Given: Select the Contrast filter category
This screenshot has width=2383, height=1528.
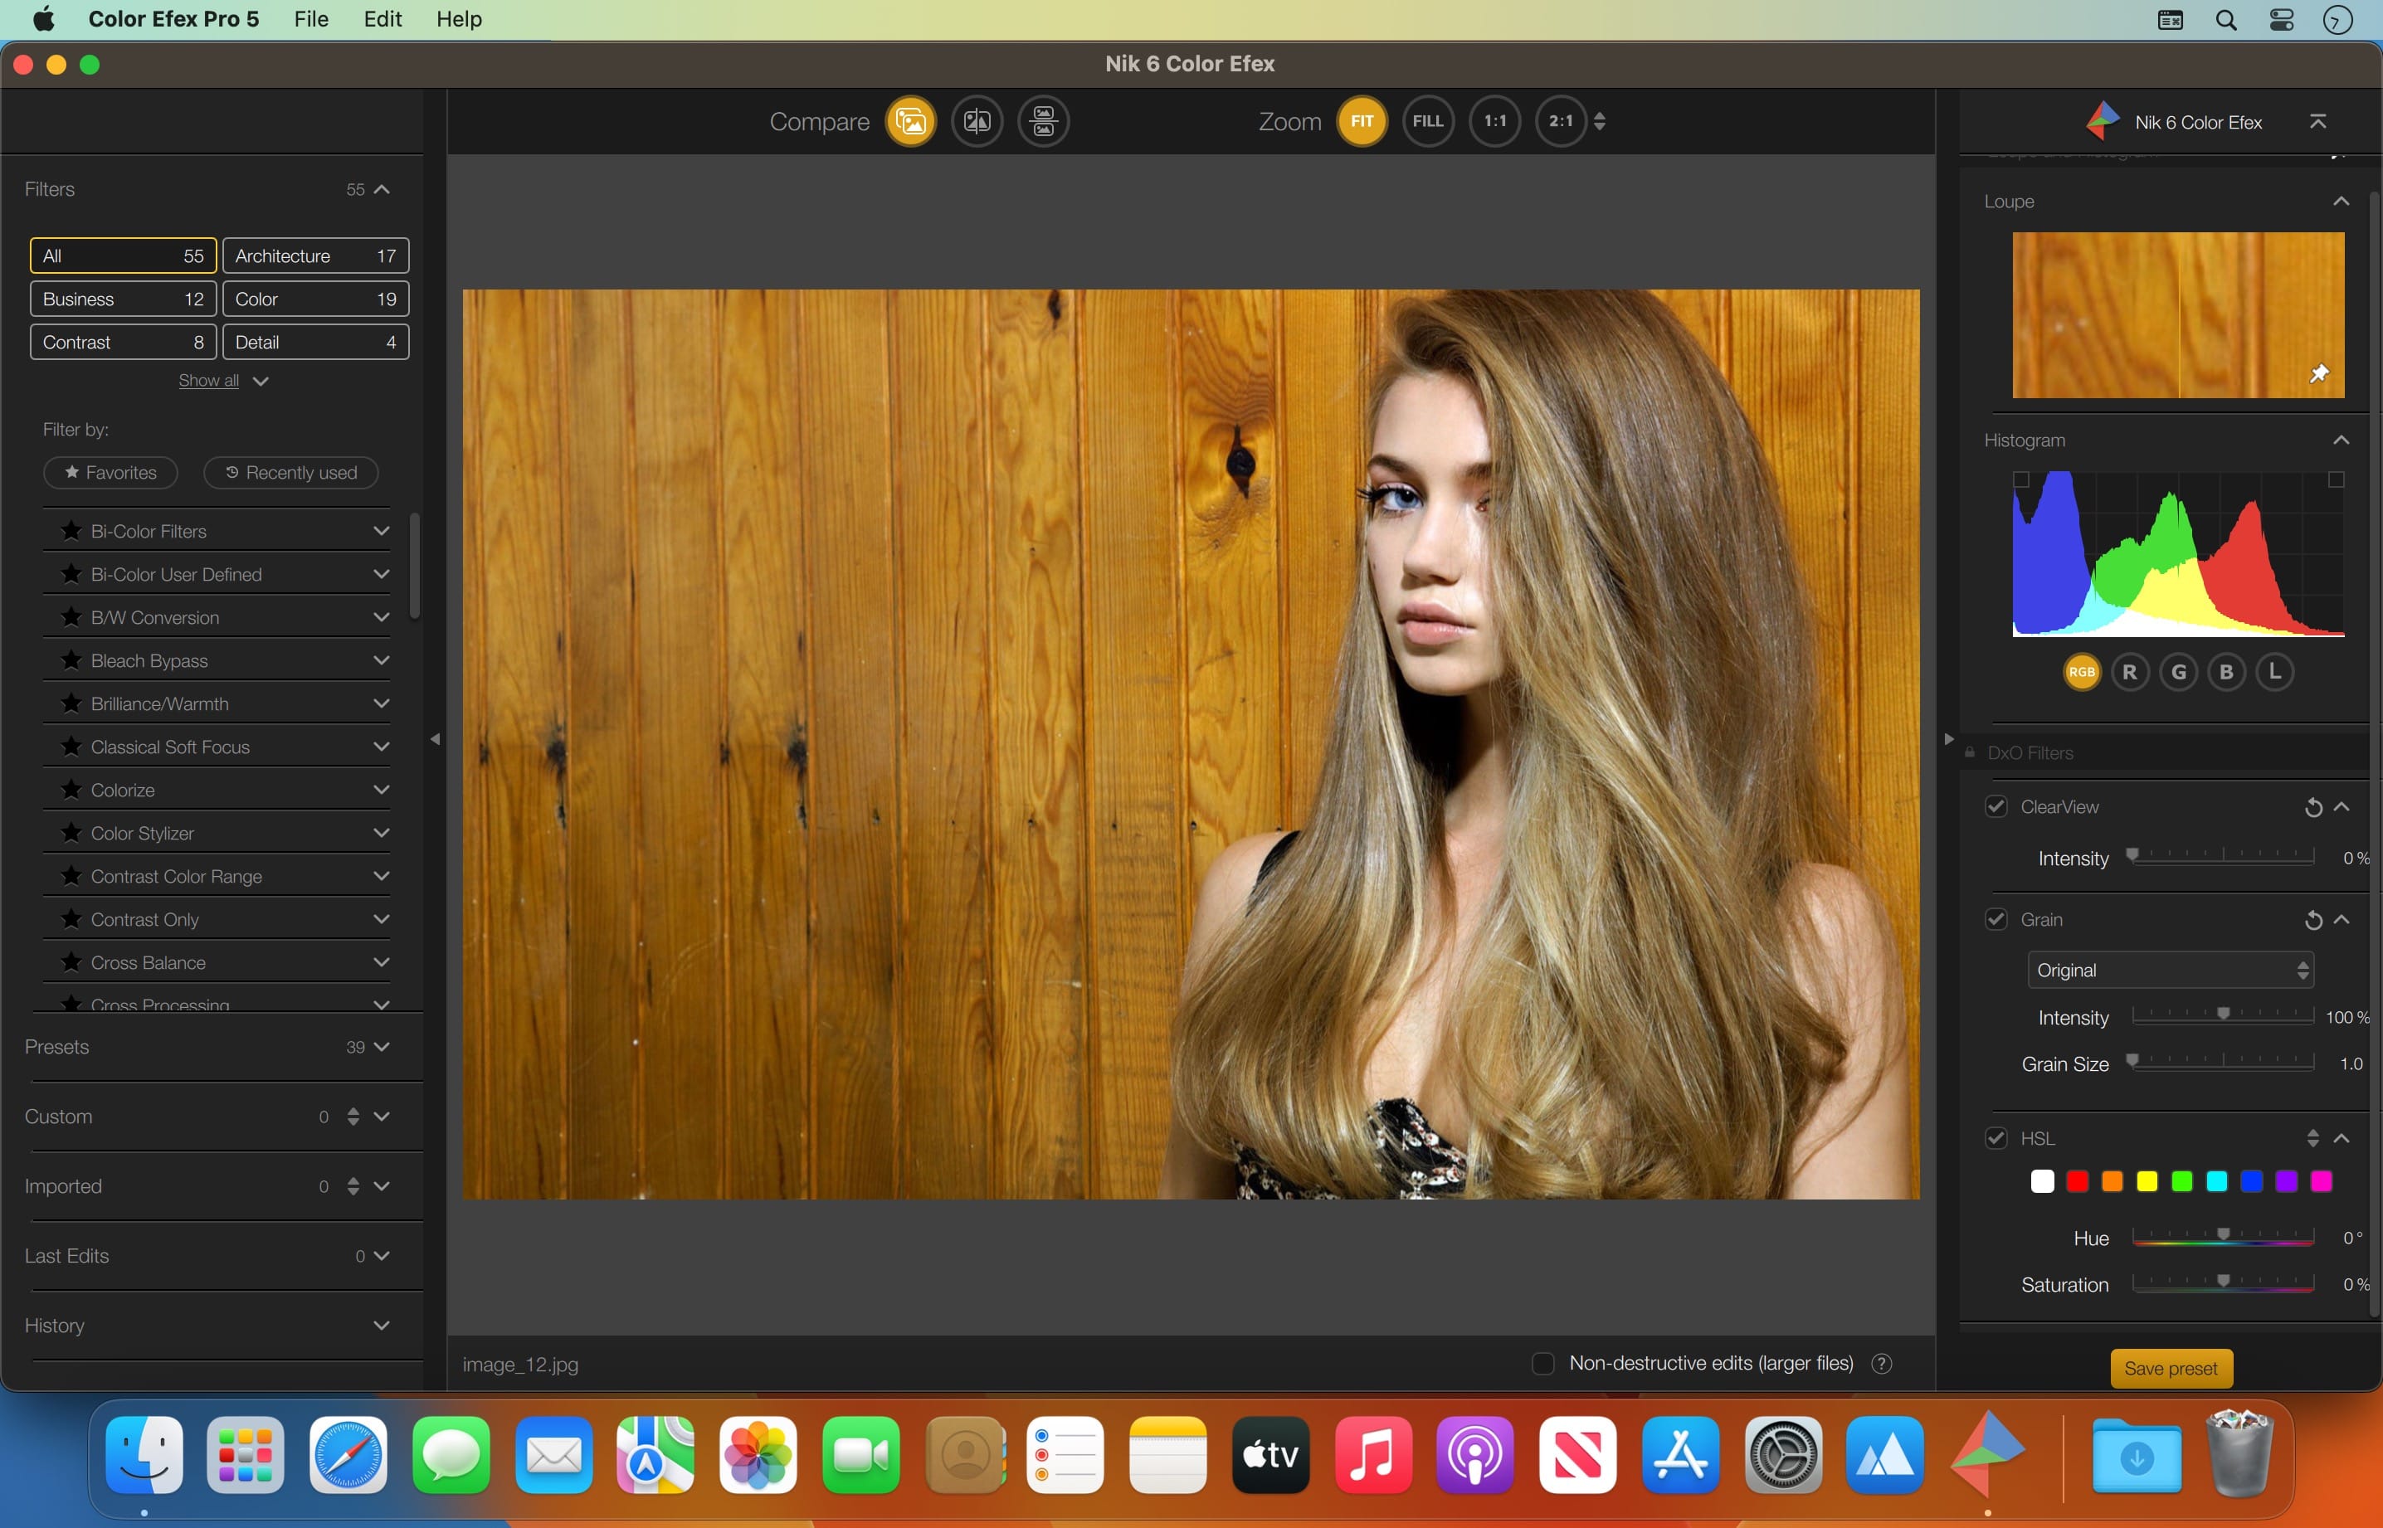Looking at the screenshot, I should (x=123, y=343).
